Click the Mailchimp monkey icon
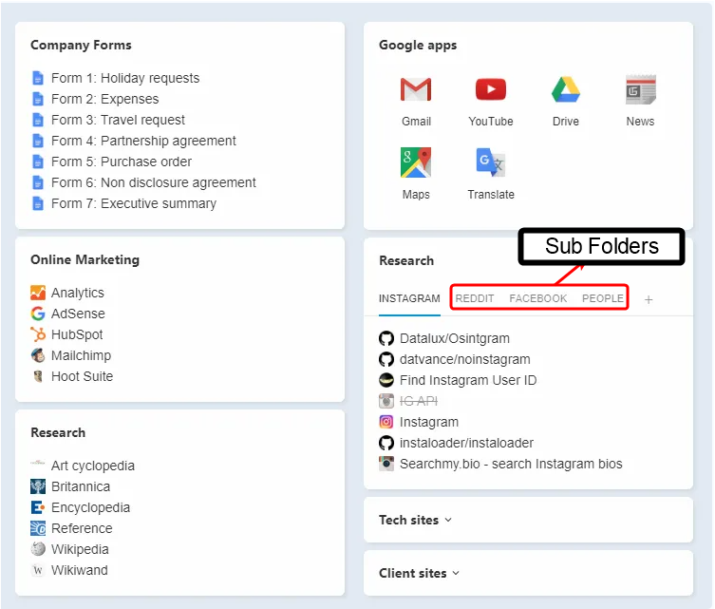 pyautogui.click(x=38, y=355)
